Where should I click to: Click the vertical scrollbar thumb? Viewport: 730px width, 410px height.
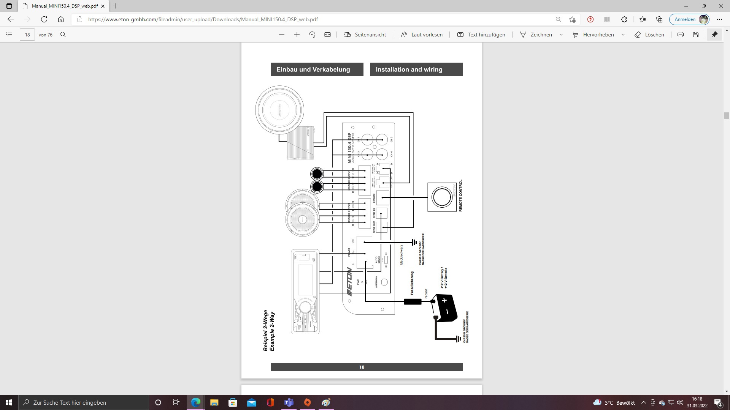tap(727, 116)
